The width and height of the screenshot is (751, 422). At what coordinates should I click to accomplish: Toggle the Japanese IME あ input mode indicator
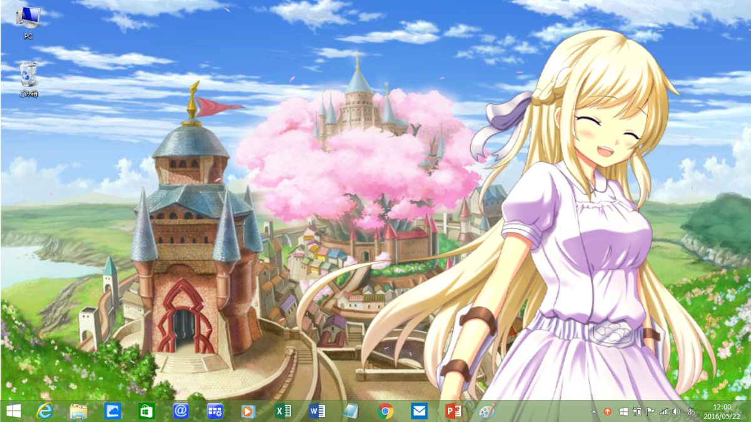tap(691, 412)
